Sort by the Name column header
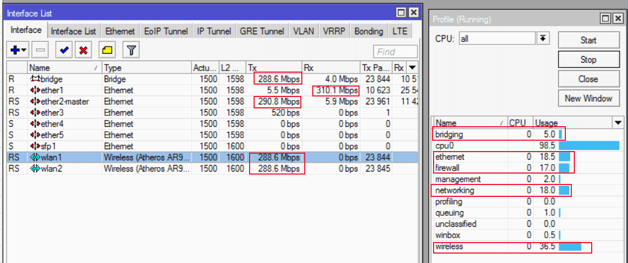The image size is (628, 263). click(x=64, y=68)
